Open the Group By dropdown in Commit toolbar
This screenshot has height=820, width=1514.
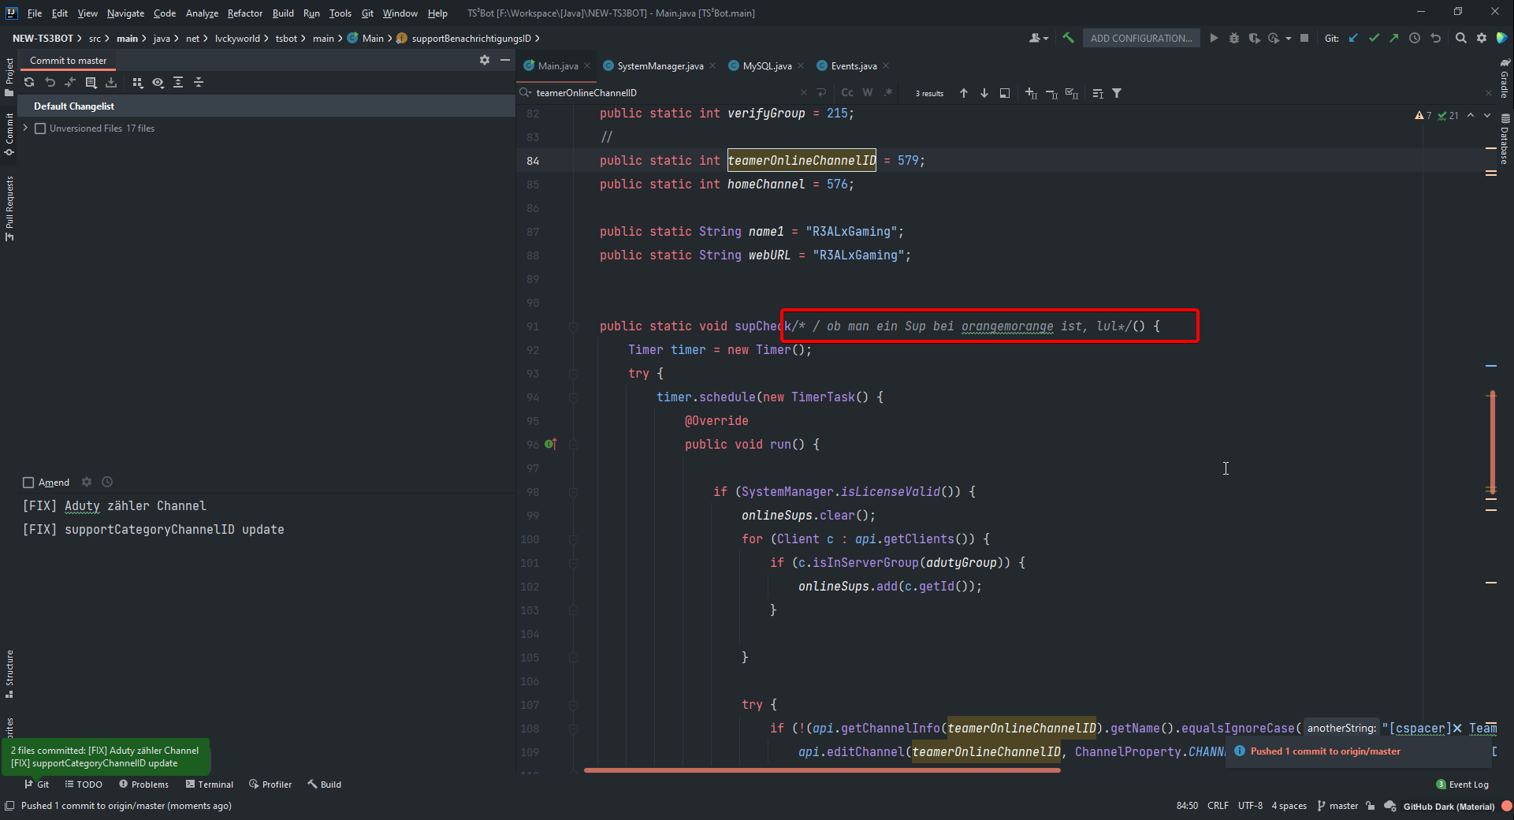pos(138,82)
